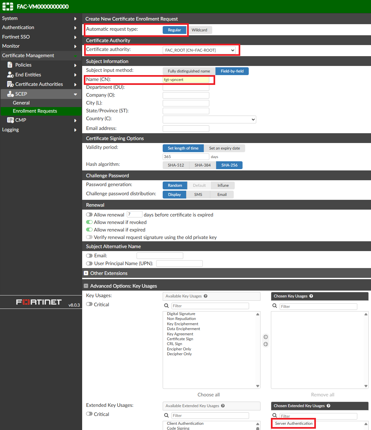Click search icon for Chosen Extended Key Usages
Image resolution: width=371 pixels, height=430 pixels.
275,416
